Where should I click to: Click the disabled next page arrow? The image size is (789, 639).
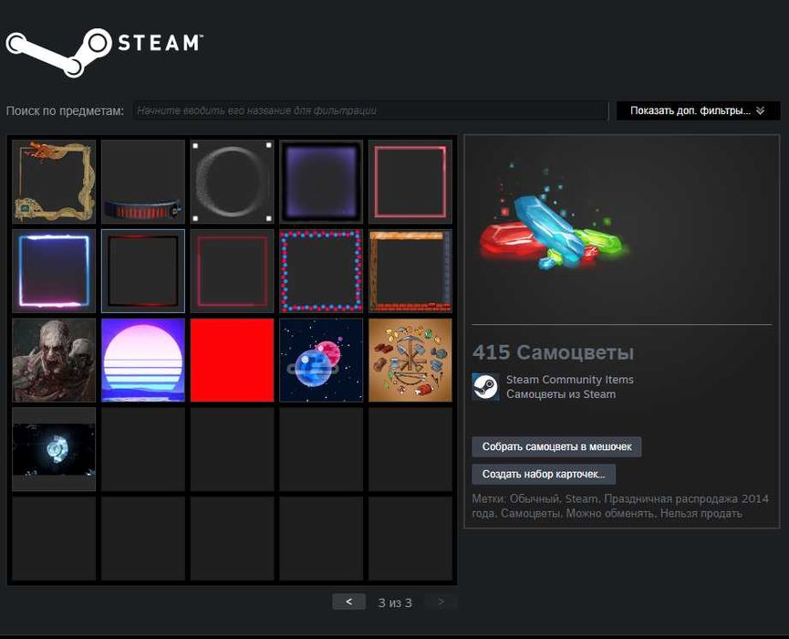pos(441,602)
